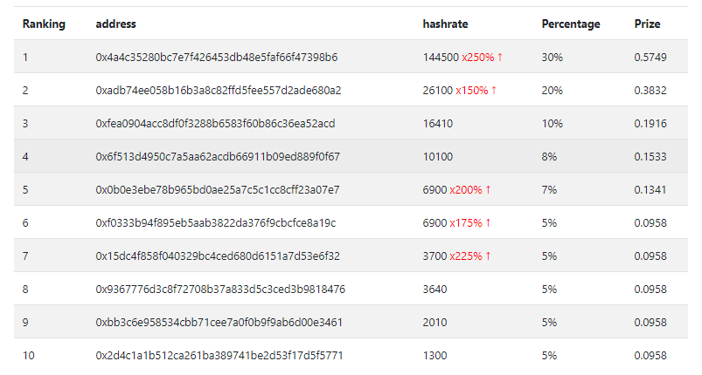Screen dimensions: 702x375
Task: Select address starting with 0xadb74ee058b1
Action: (218, 90)
